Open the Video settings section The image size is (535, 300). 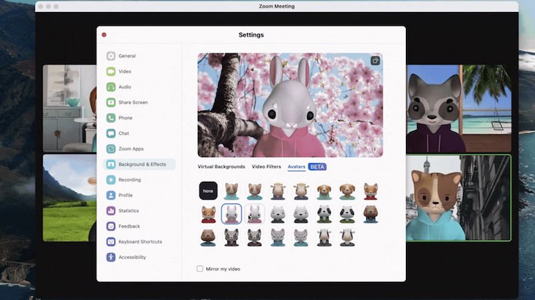pyautogui.click(x=124, y=72)
